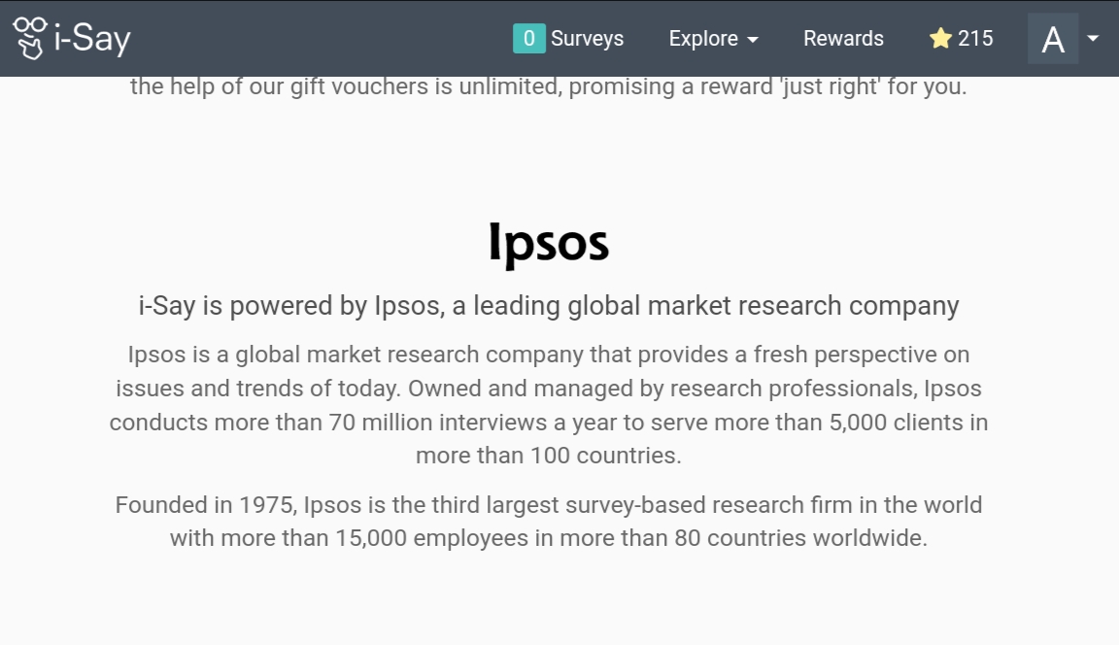Expand the account dropdown arrow beside avatar

point(1093,39)
